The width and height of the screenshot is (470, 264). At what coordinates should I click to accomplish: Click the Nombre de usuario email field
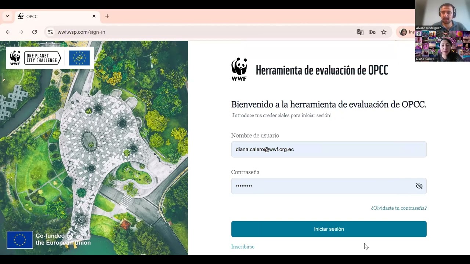[329, 149]
